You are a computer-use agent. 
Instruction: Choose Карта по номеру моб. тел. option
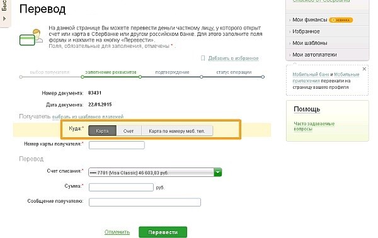(177, 131)
